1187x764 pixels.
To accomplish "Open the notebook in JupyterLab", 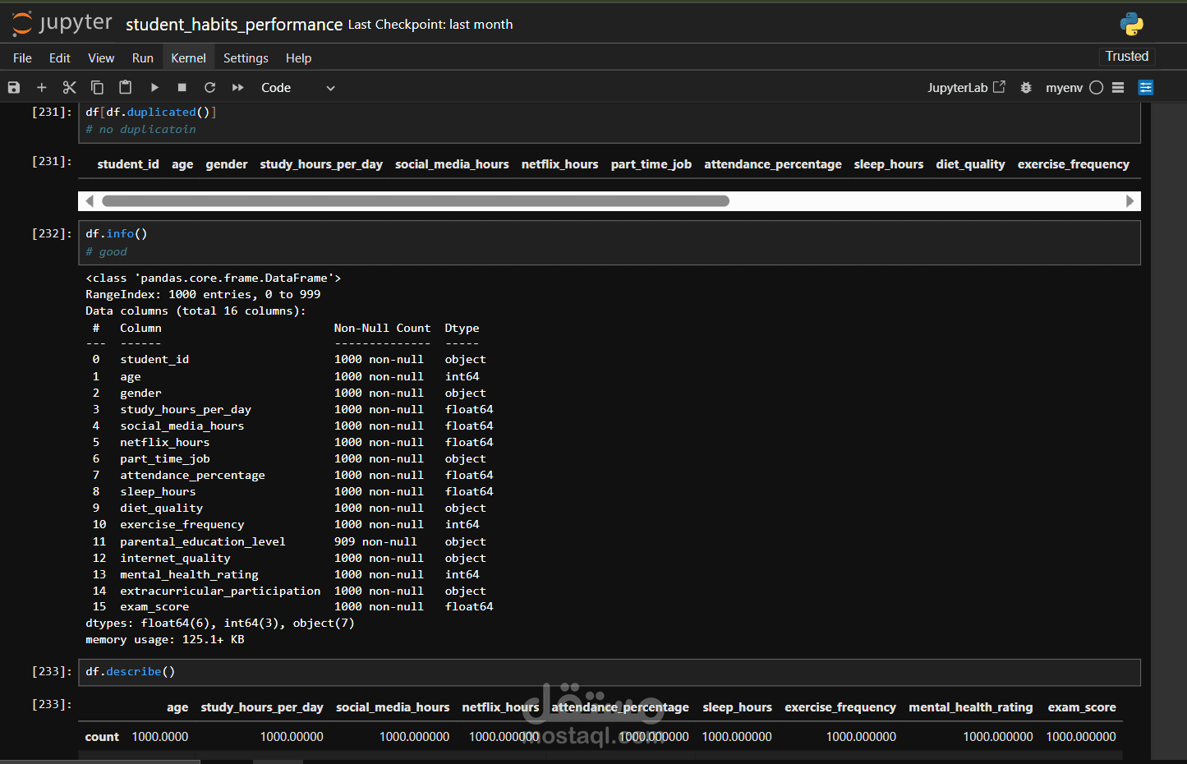I will pyautogui.click(x=966, y=87).
